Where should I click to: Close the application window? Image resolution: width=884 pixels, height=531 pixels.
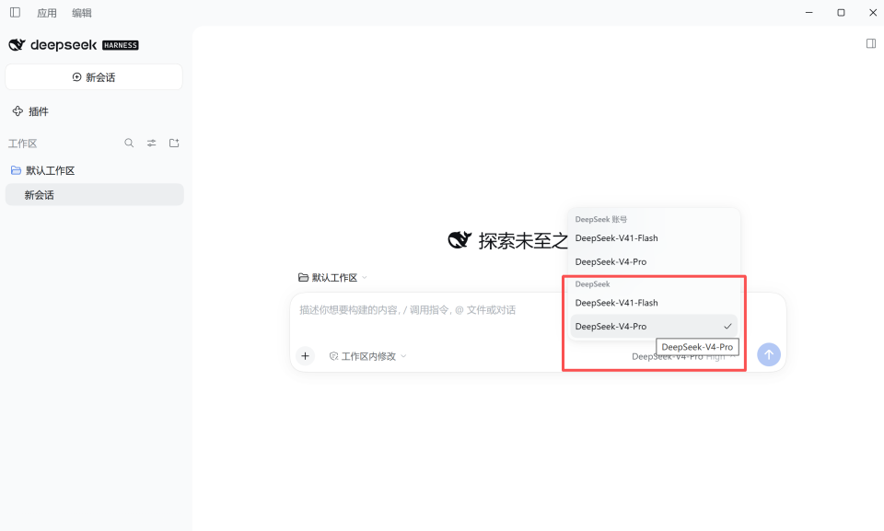[x=873, y=12]
